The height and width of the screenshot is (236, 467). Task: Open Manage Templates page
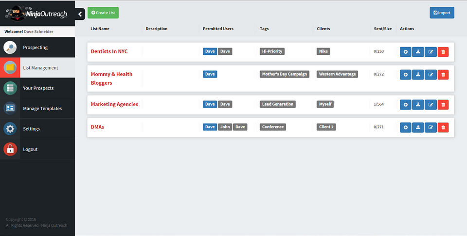pos(37,109)
